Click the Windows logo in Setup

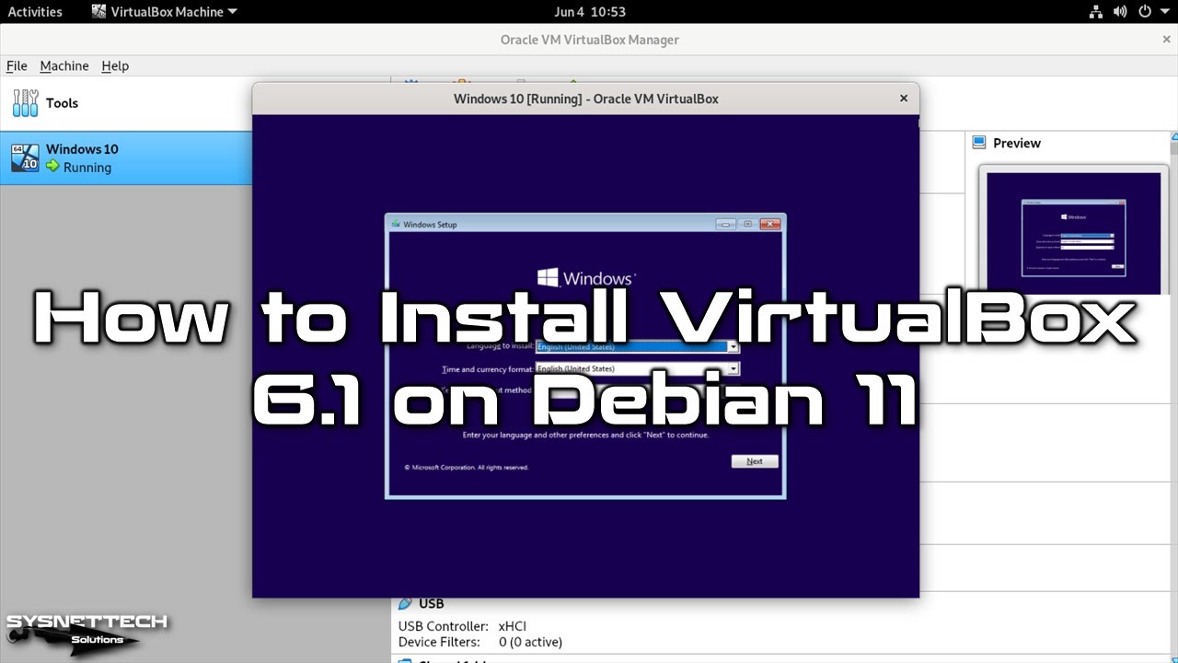(x=549, y=278)
